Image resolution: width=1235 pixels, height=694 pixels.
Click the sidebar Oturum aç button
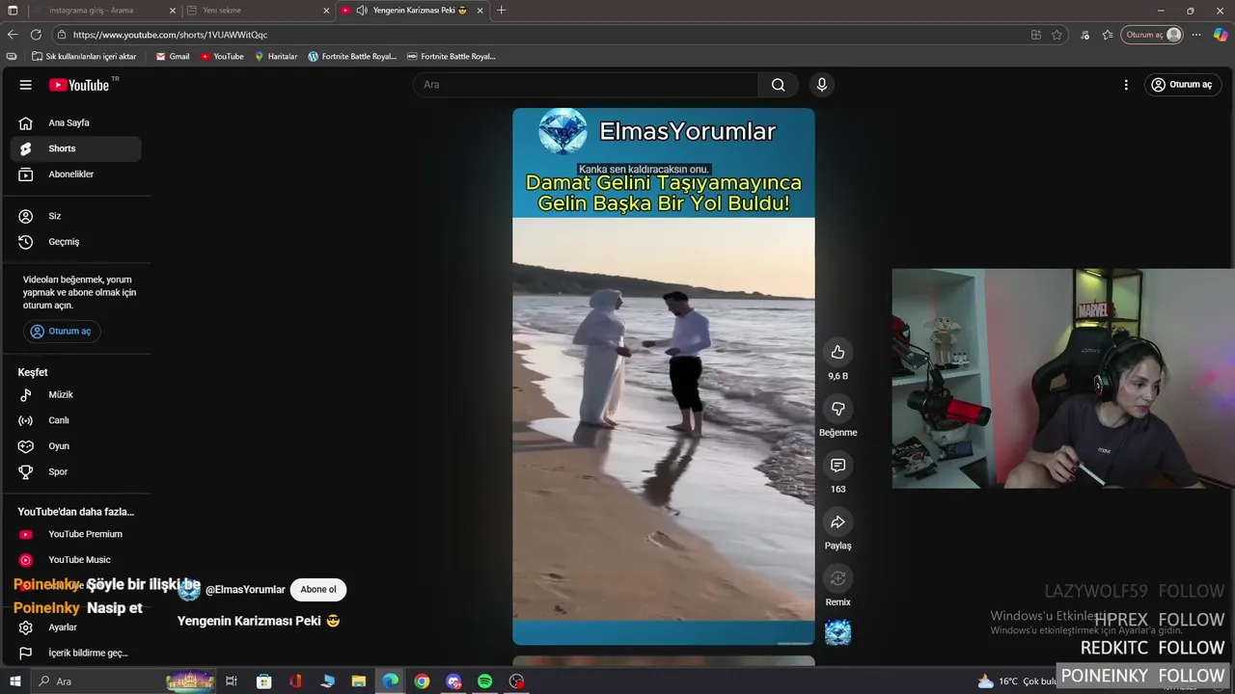(x=62, y=331)
